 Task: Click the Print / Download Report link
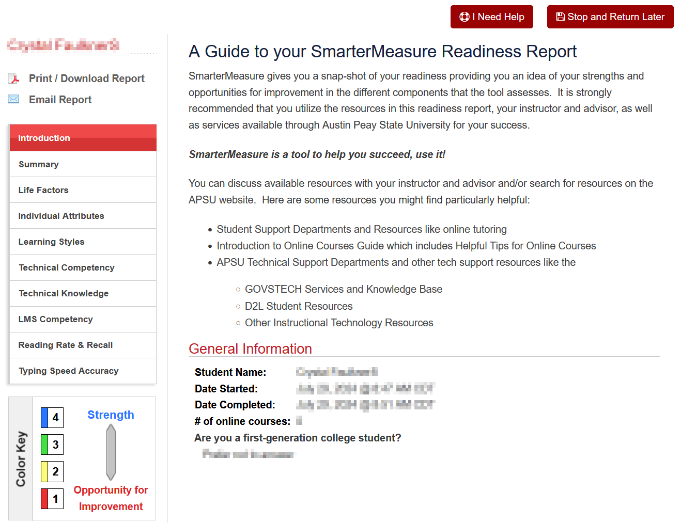click(86, 78)
